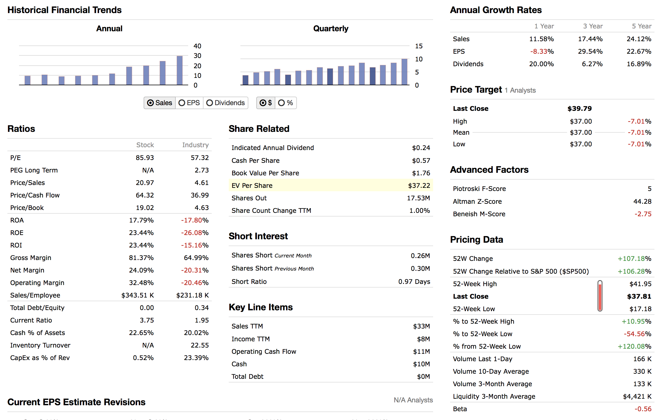This screenshot has width=663, height=420.
Task: Click the P/E ratio row
Action: click(x=109, y=158)
